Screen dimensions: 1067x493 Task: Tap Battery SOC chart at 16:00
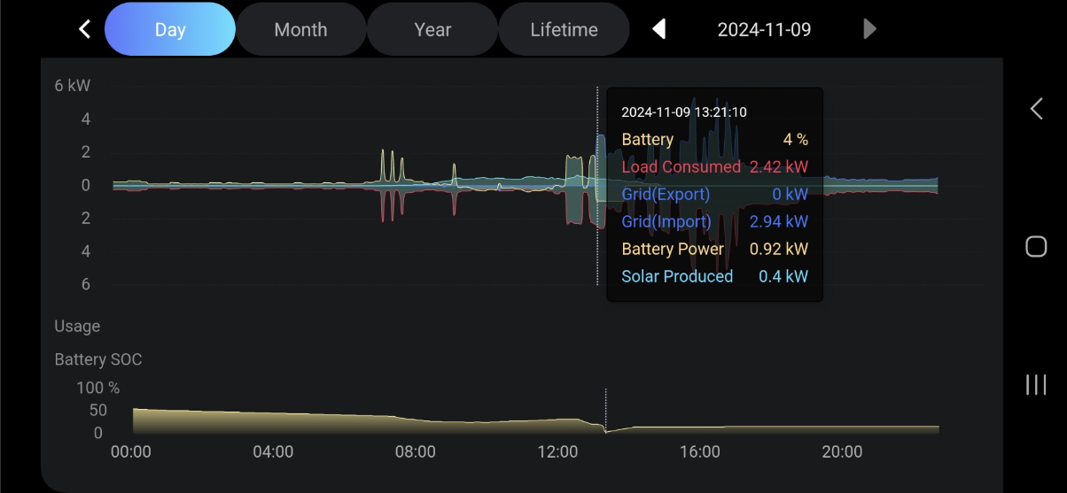click(x=699, y=428)
